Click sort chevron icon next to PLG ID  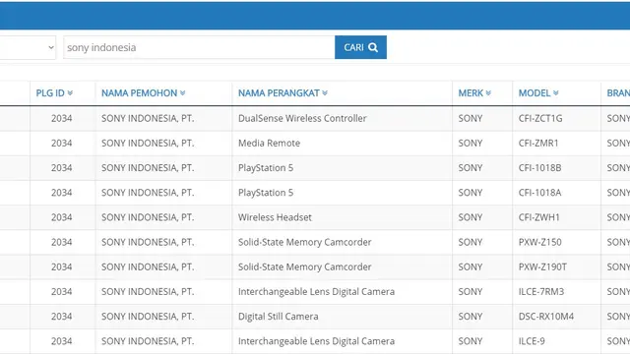(70, 93)
